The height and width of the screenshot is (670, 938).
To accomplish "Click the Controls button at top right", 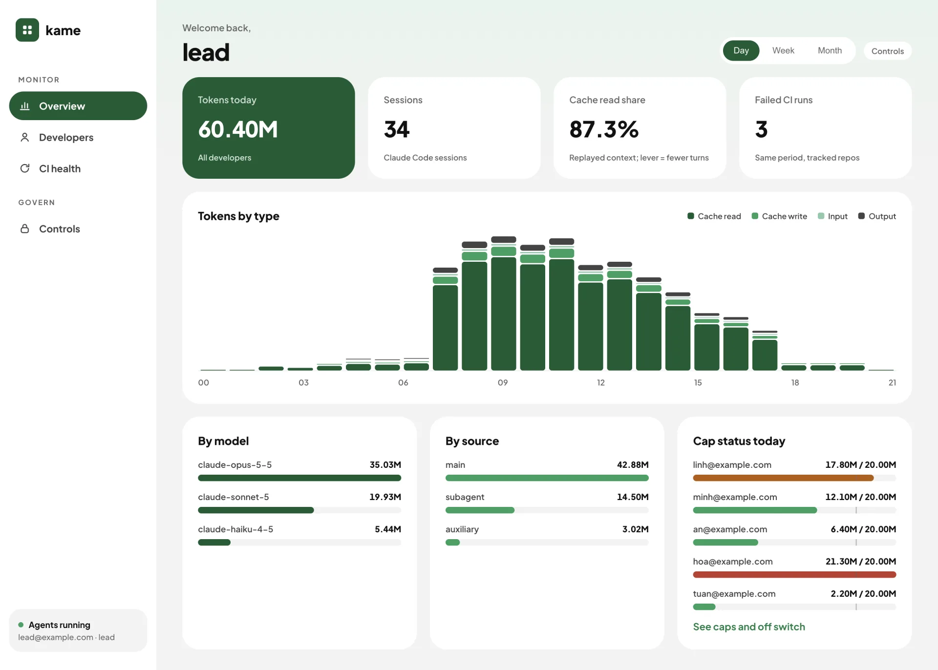I will 887,51.
